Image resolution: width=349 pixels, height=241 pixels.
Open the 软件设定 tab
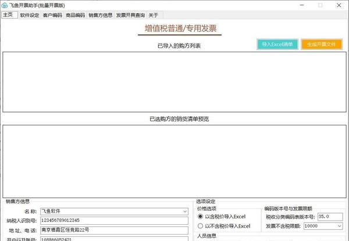30,15
